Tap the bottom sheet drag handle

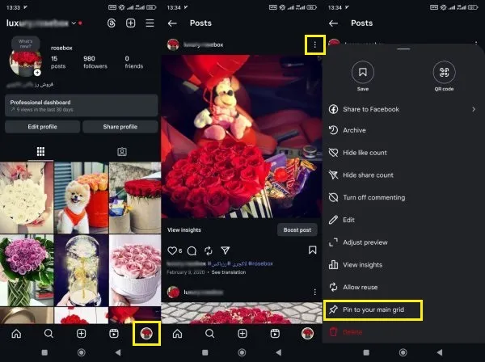coord(403,48)
